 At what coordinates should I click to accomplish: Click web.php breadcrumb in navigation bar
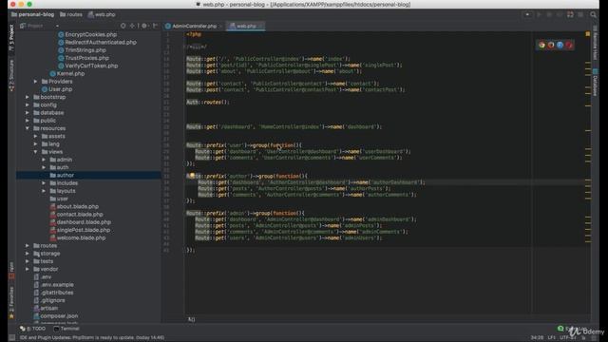pyautogui.click(x=102, y=15)
